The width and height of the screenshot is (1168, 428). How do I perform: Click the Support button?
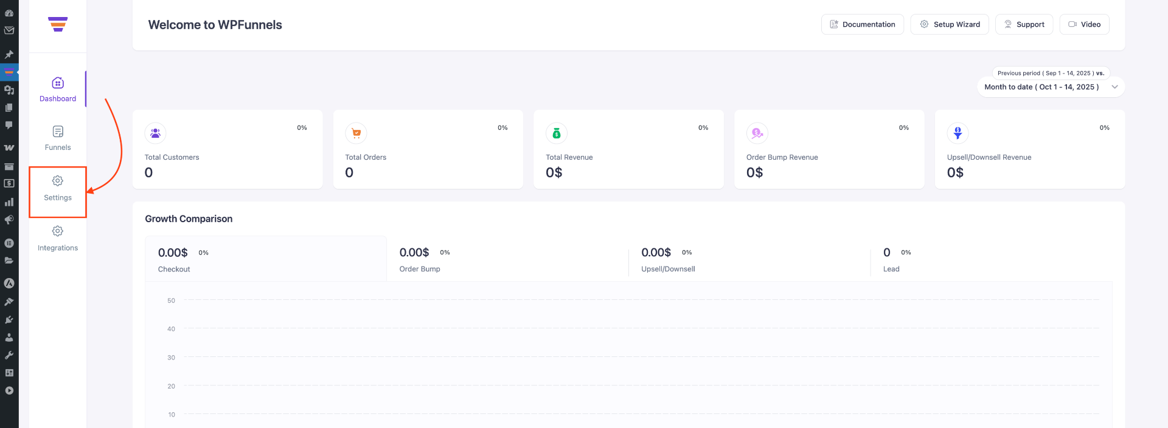tap(1024, 24)
